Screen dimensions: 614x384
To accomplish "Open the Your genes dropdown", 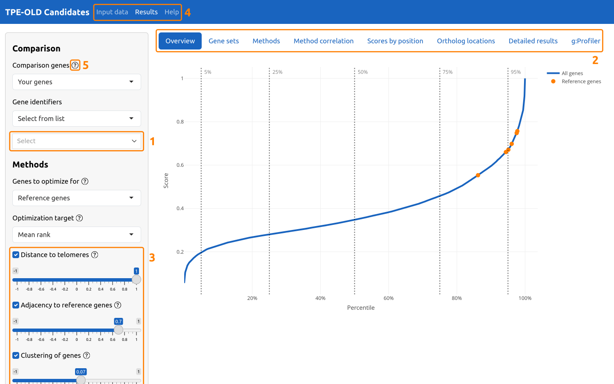I will coord(76,82).
